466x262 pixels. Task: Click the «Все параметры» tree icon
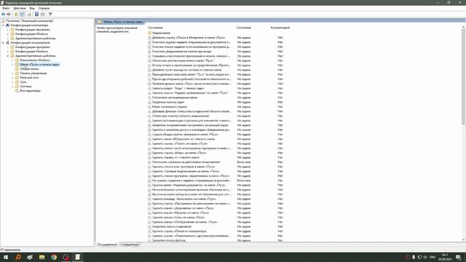pyautogui.click(x=17, y=90)
